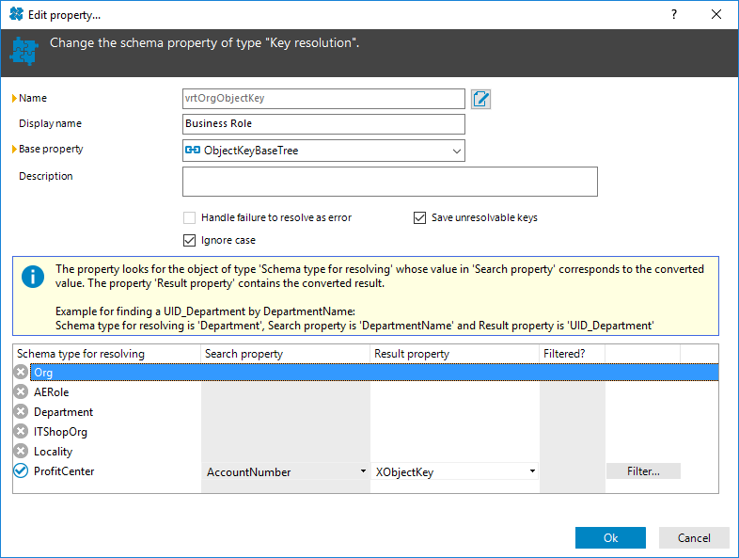Open the help question mark in title bar

pos(674,15)
